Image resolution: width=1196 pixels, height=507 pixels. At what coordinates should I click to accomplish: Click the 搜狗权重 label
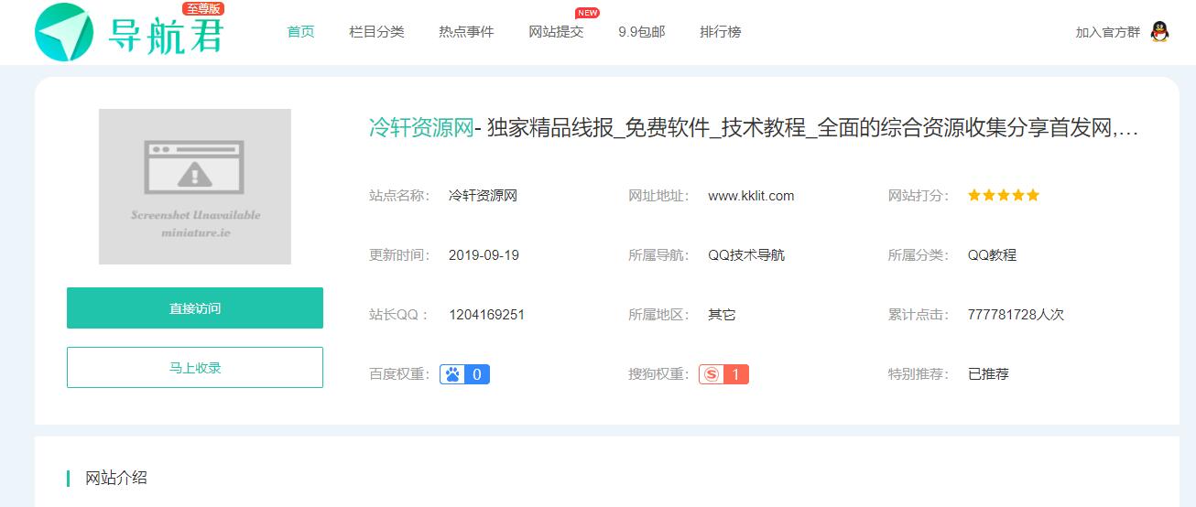coord(658,374)
